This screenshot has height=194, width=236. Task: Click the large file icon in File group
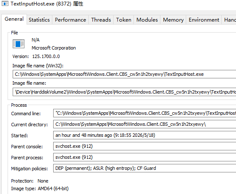tap(19, 44)
